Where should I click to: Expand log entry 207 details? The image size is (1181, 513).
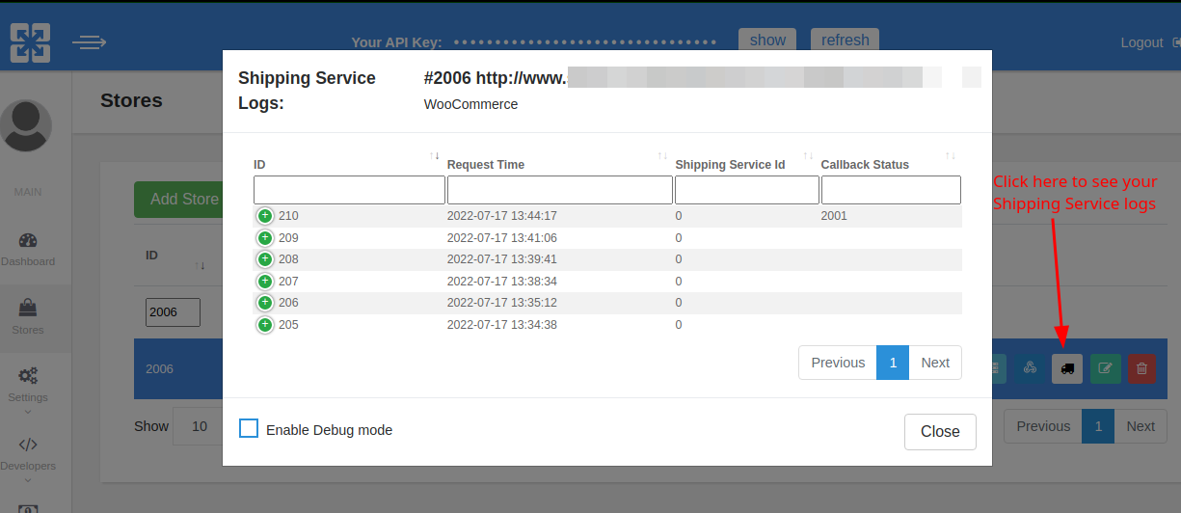[x=265, y=282]
